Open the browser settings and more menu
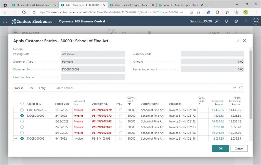The image size is (261, 165). 255,12
